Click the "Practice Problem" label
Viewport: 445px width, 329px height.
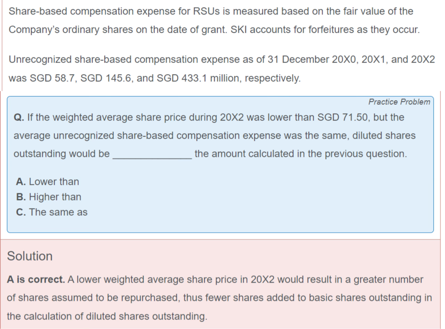pyautogui.click(x=399, y=102)
